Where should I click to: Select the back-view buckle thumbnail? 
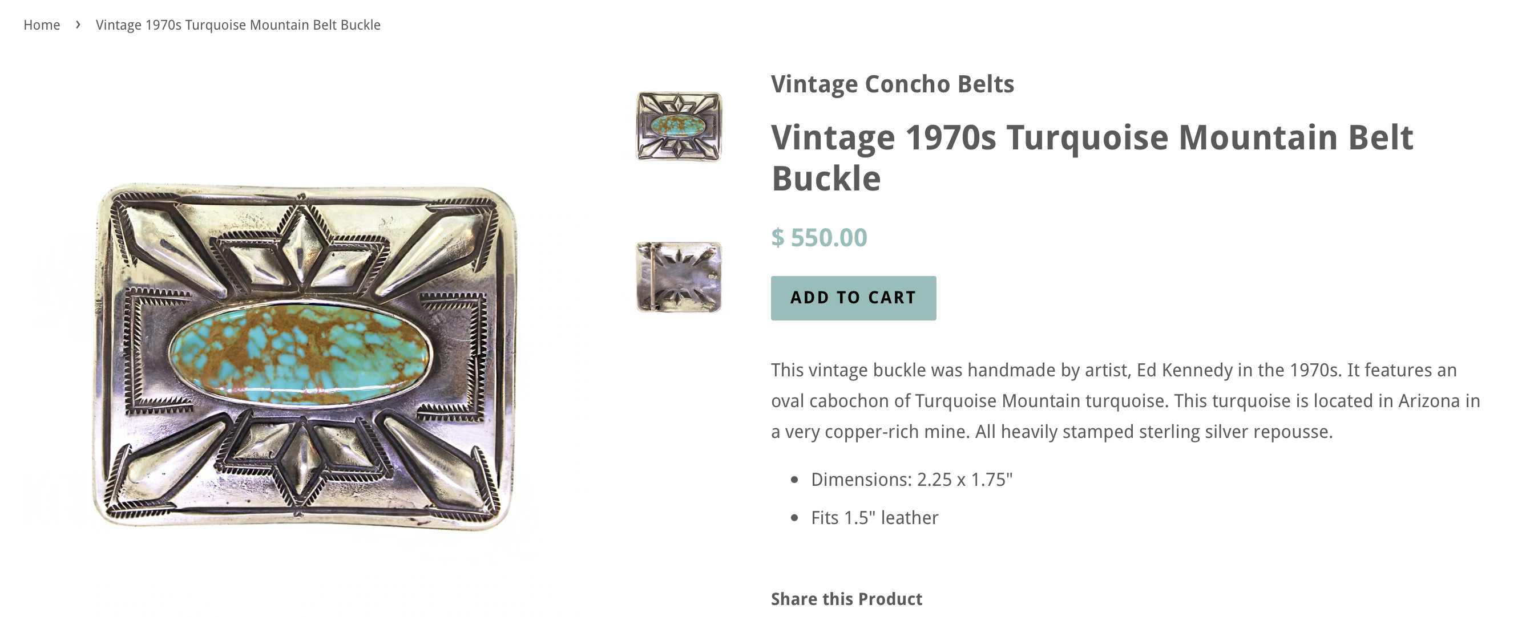click(x=679, y=277)
